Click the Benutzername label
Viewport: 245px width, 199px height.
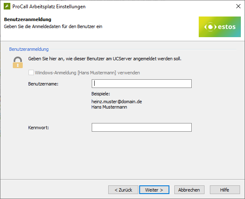[43, 84]
